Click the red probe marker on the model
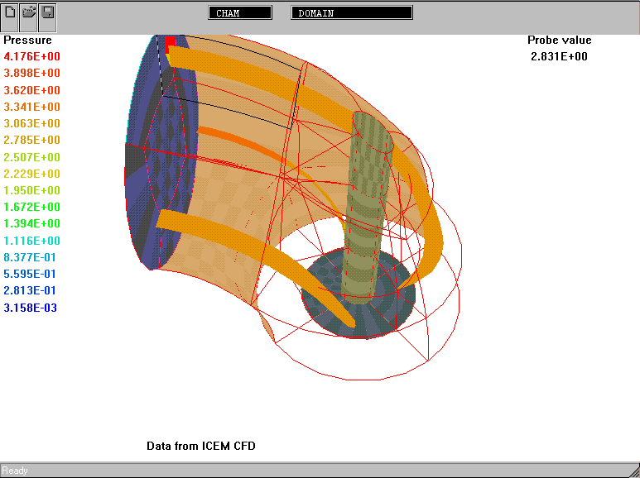Screen dimensions: 640x478 click(170, 42)
